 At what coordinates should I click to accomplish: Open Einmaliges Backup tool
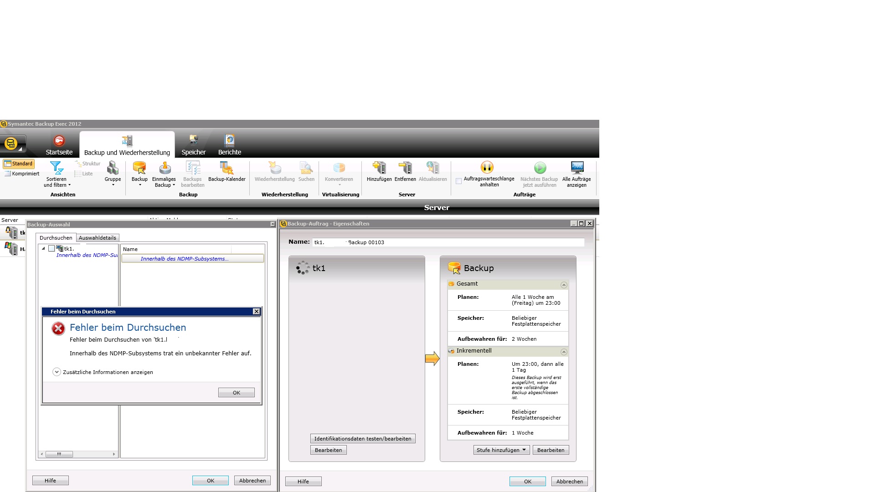165,169
